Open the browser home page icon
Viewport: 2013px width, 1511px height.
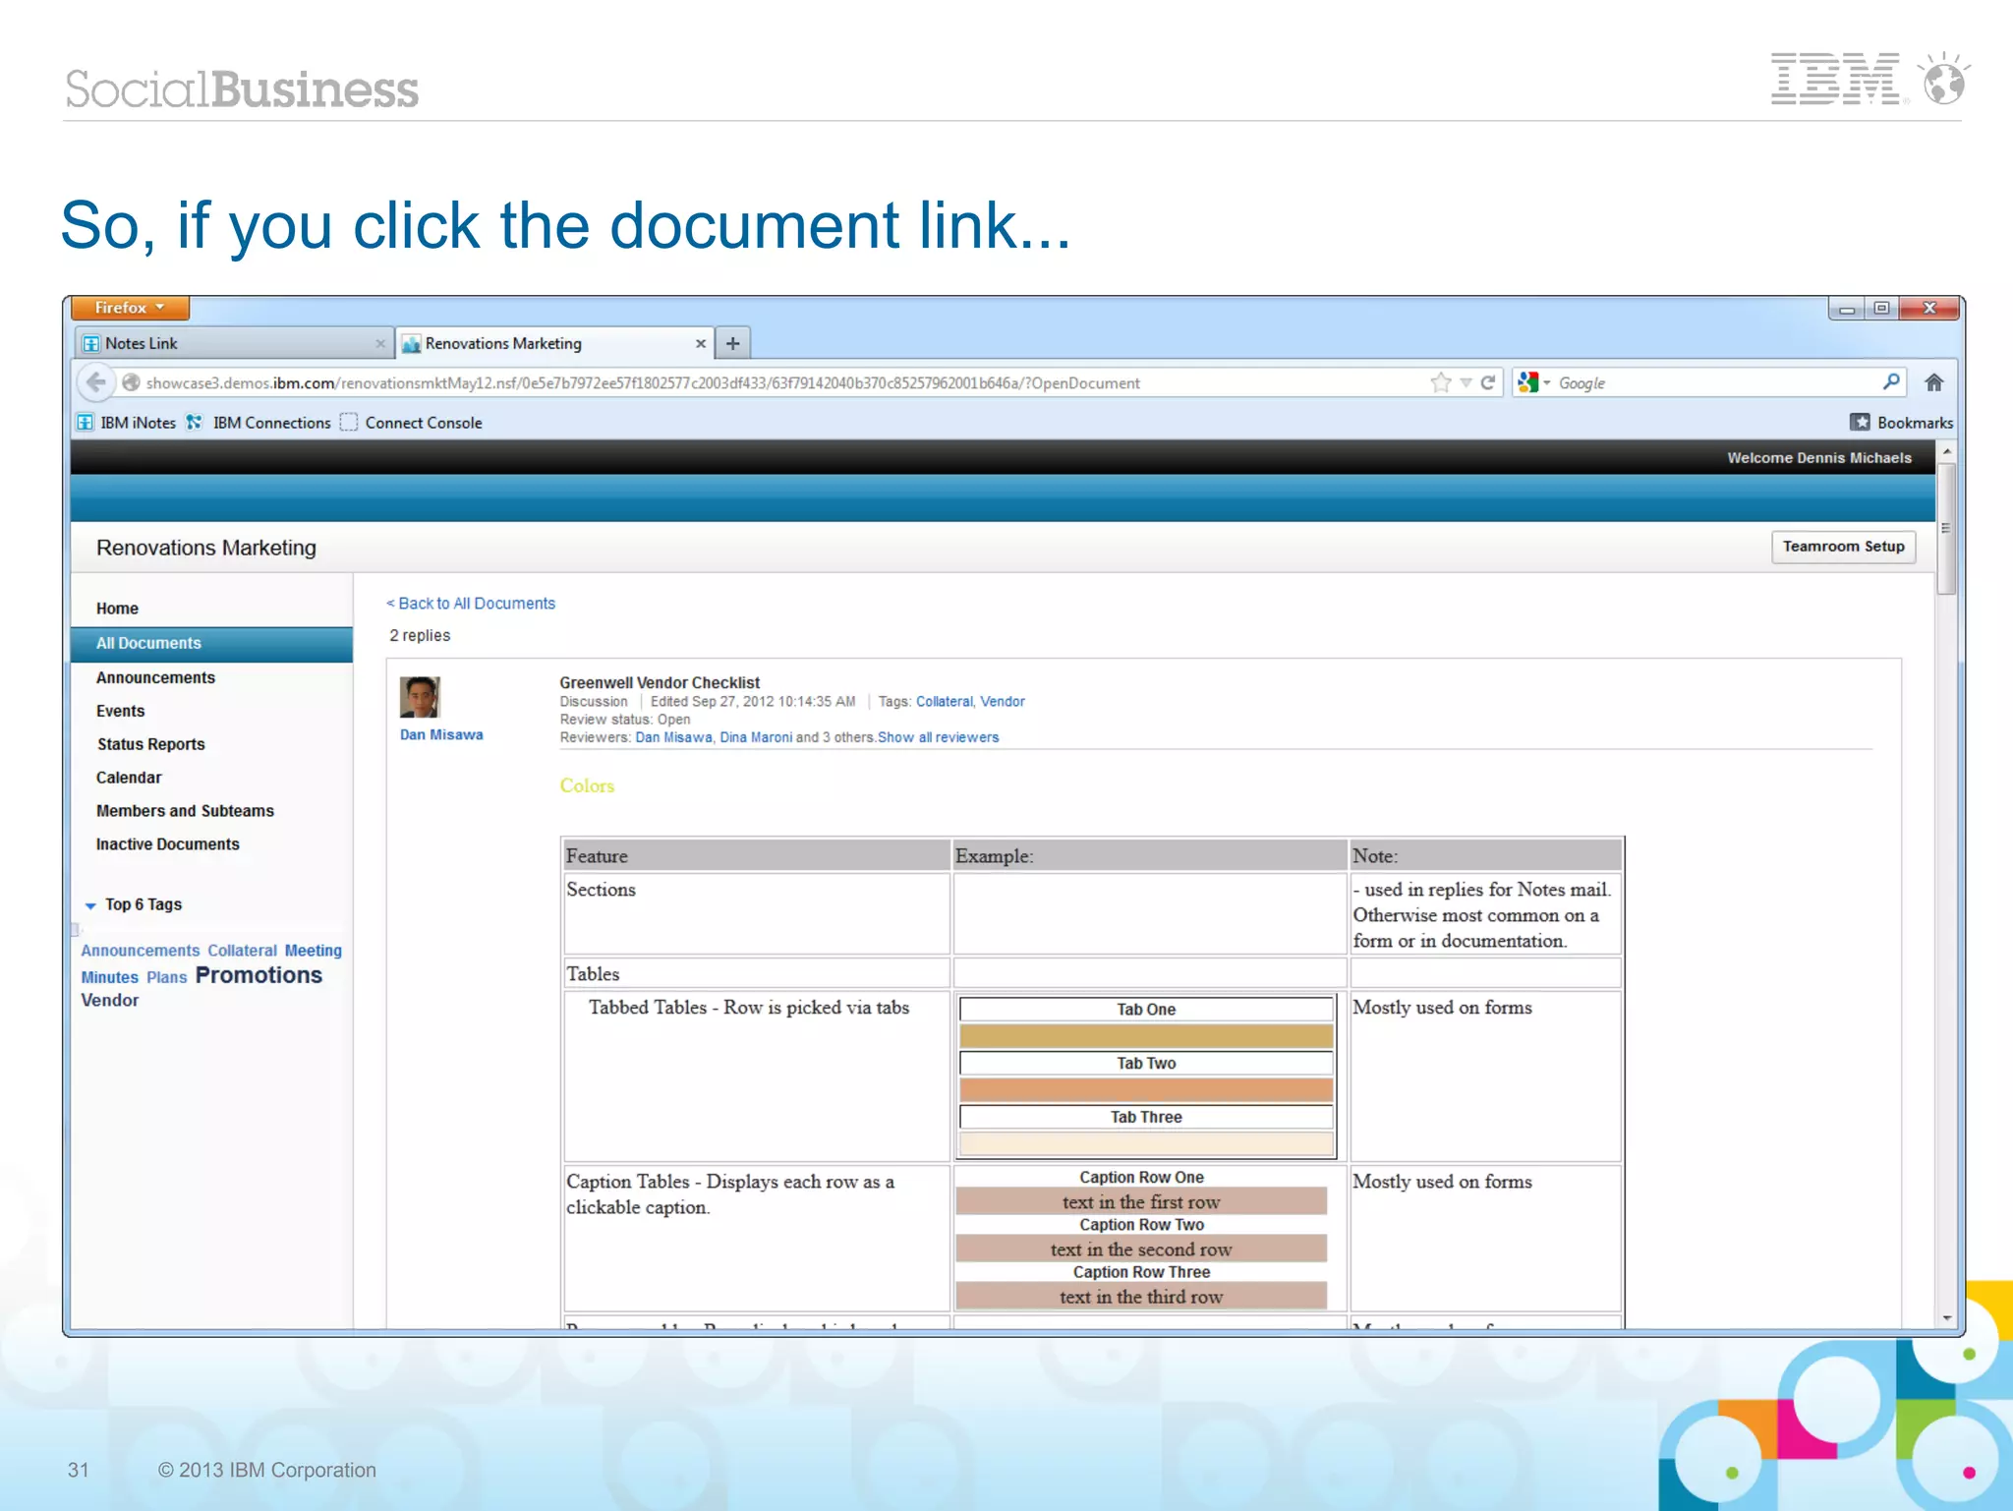pyautogui.click(x=1933, y=382)
